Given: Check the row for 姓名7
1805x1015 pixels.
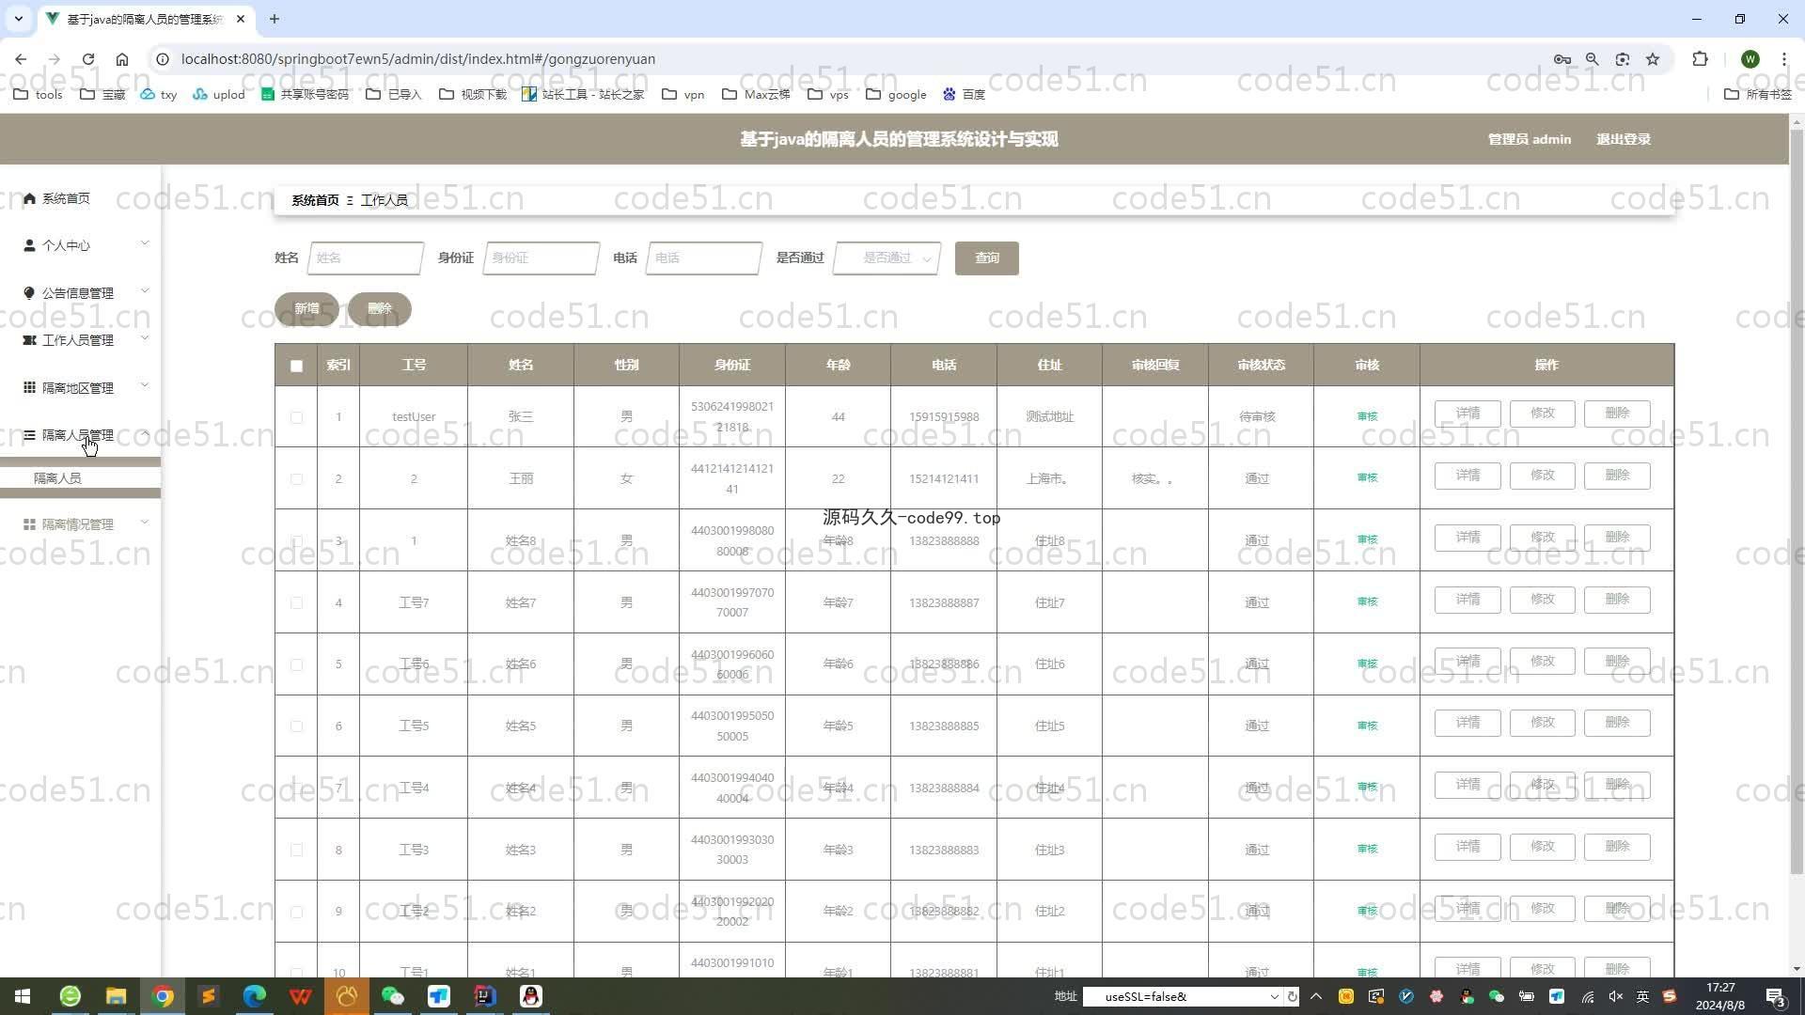Looking at the screenshot, I should pos(296,602).
